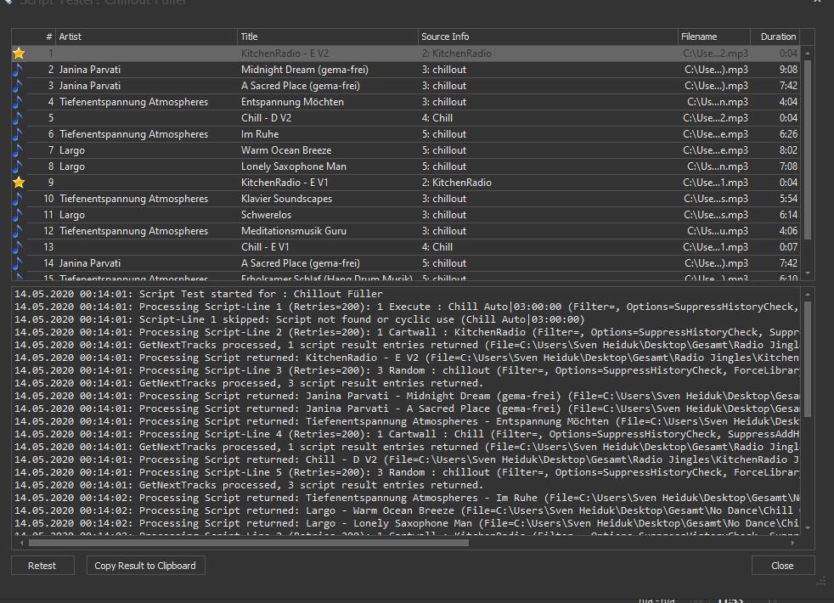
Task: Sort by the # column header
Action: click(41, 37)
